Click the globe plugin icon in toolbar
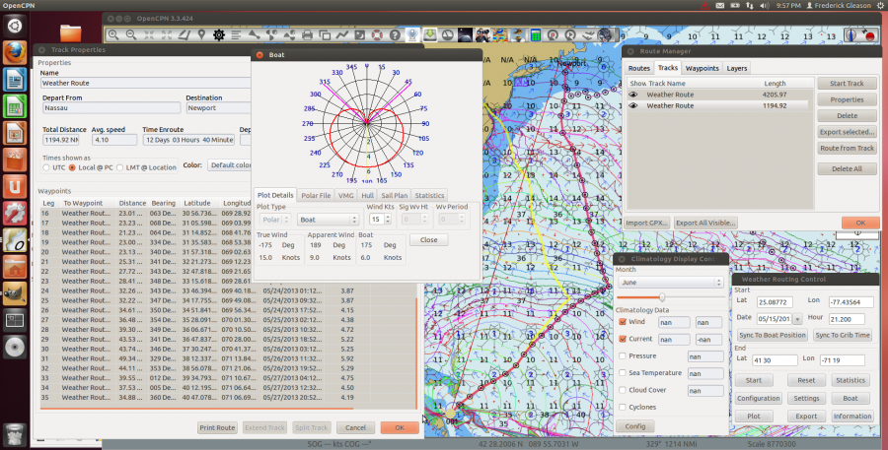This screenshot has height=450, width=888. coord(606,35)
